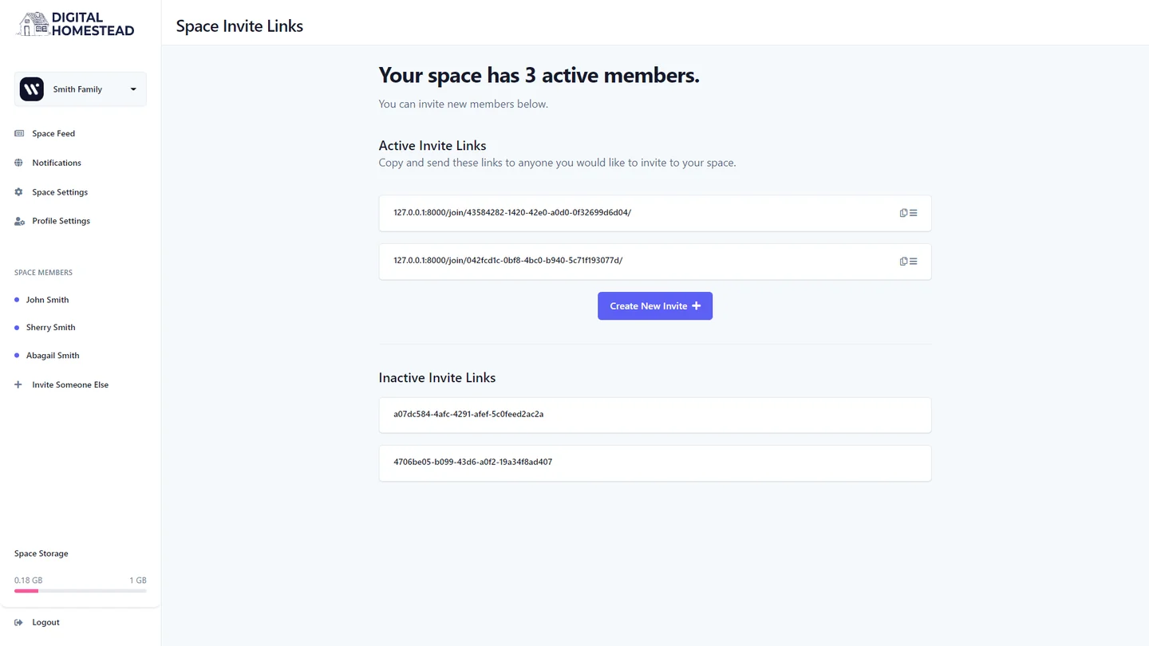Open Profile Settings from the sidebar
Image resolution: width=1149 pixels, height=646 pixels.
click(x=61, y=221)
